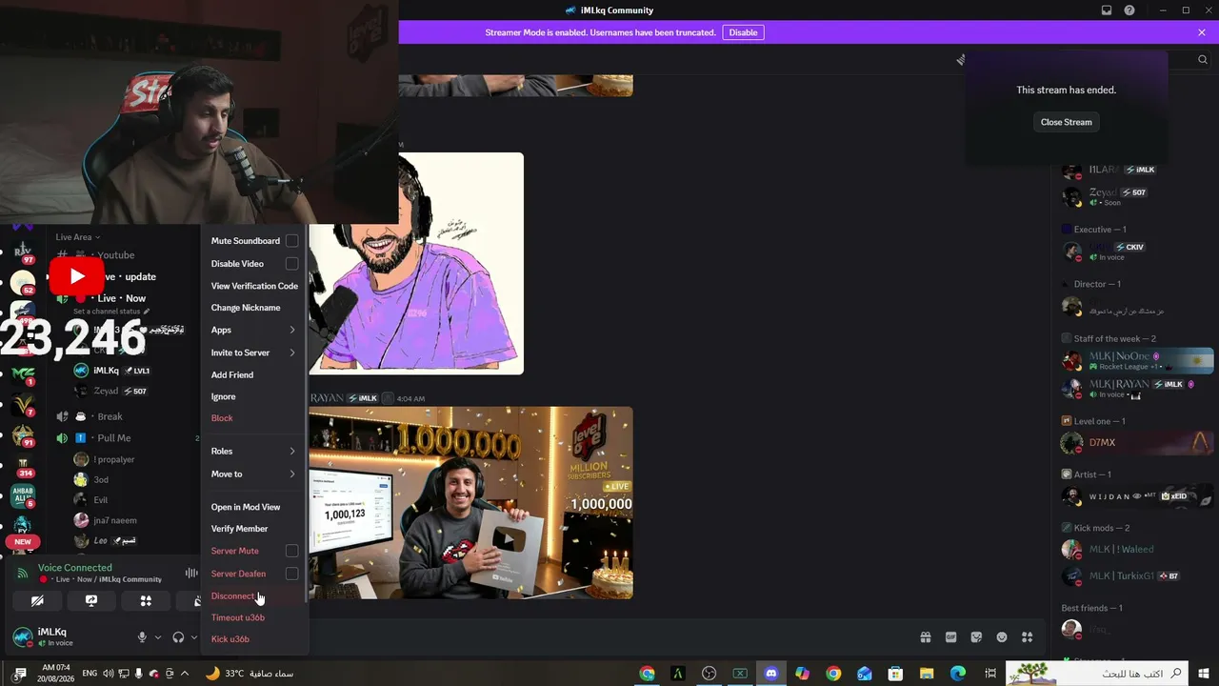Image resolution: width=1219 pixels, height=686 pixels.
Task: Close the ended stream popup
Action: click(x=1067, y=122)
